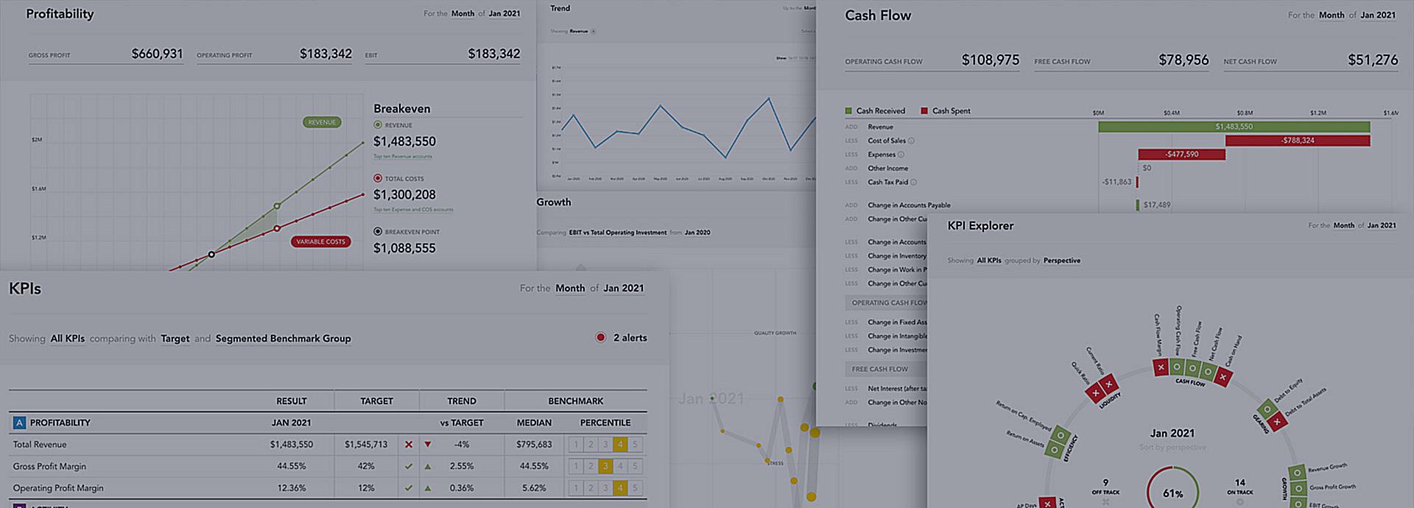Open Jan 2021 selector in Cash Flow panel
The image size is (1414, 508).
(1378, 15)
